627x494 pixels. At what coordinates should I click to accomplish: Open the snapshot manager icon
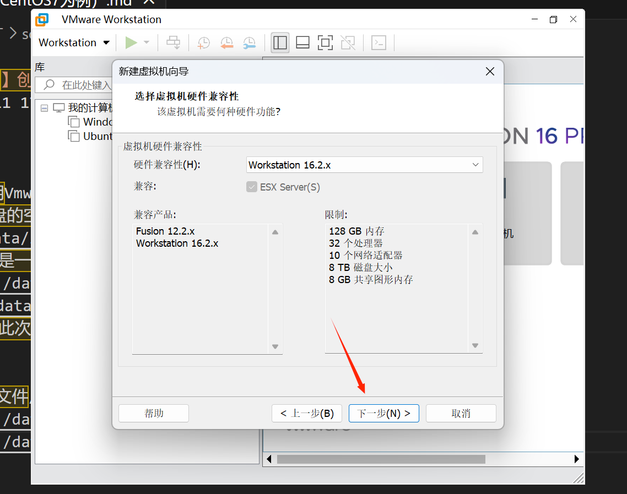point(250,42)
